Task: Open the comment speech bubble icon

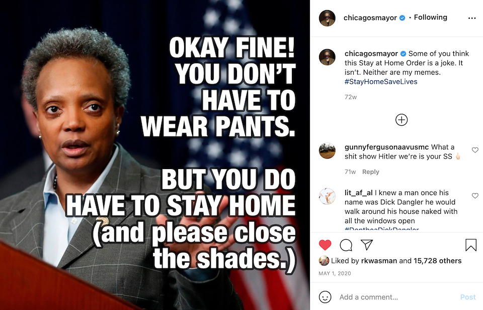Action: 346,245
